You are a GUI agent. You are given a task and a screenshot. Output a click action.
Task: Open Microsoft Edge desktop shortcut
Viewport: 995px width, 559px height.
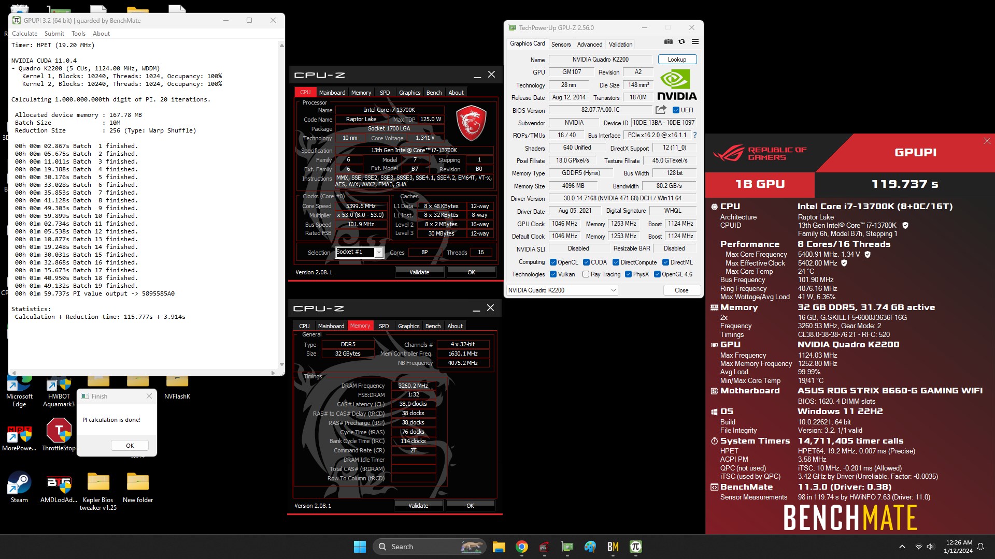tap(19, 391)
